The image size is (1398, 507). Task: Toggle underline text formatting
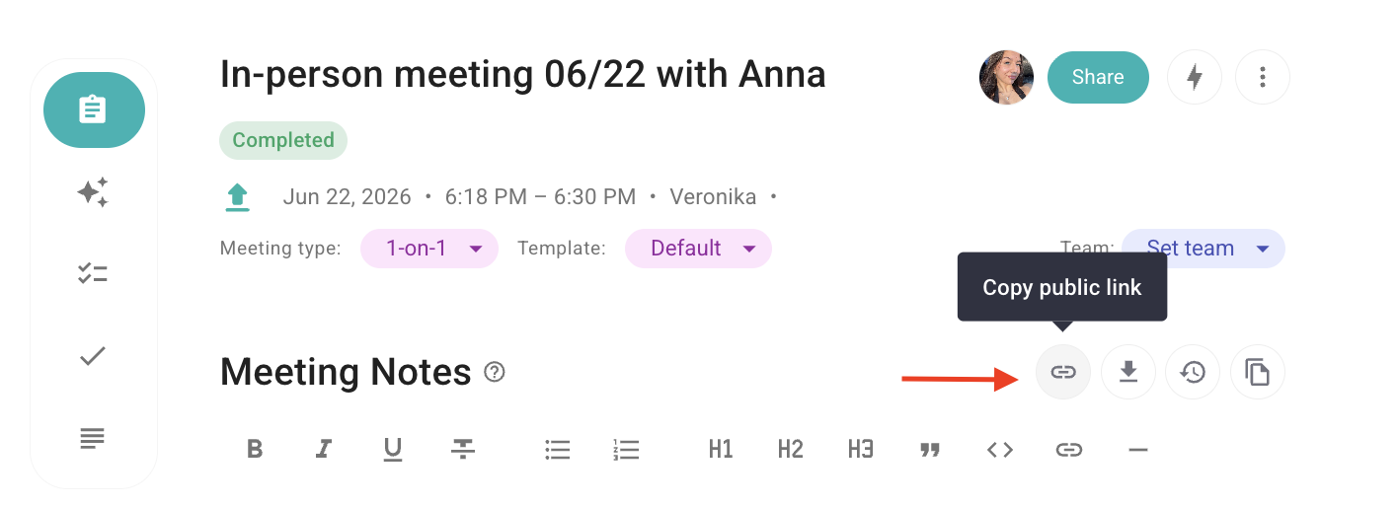[393, 450]
